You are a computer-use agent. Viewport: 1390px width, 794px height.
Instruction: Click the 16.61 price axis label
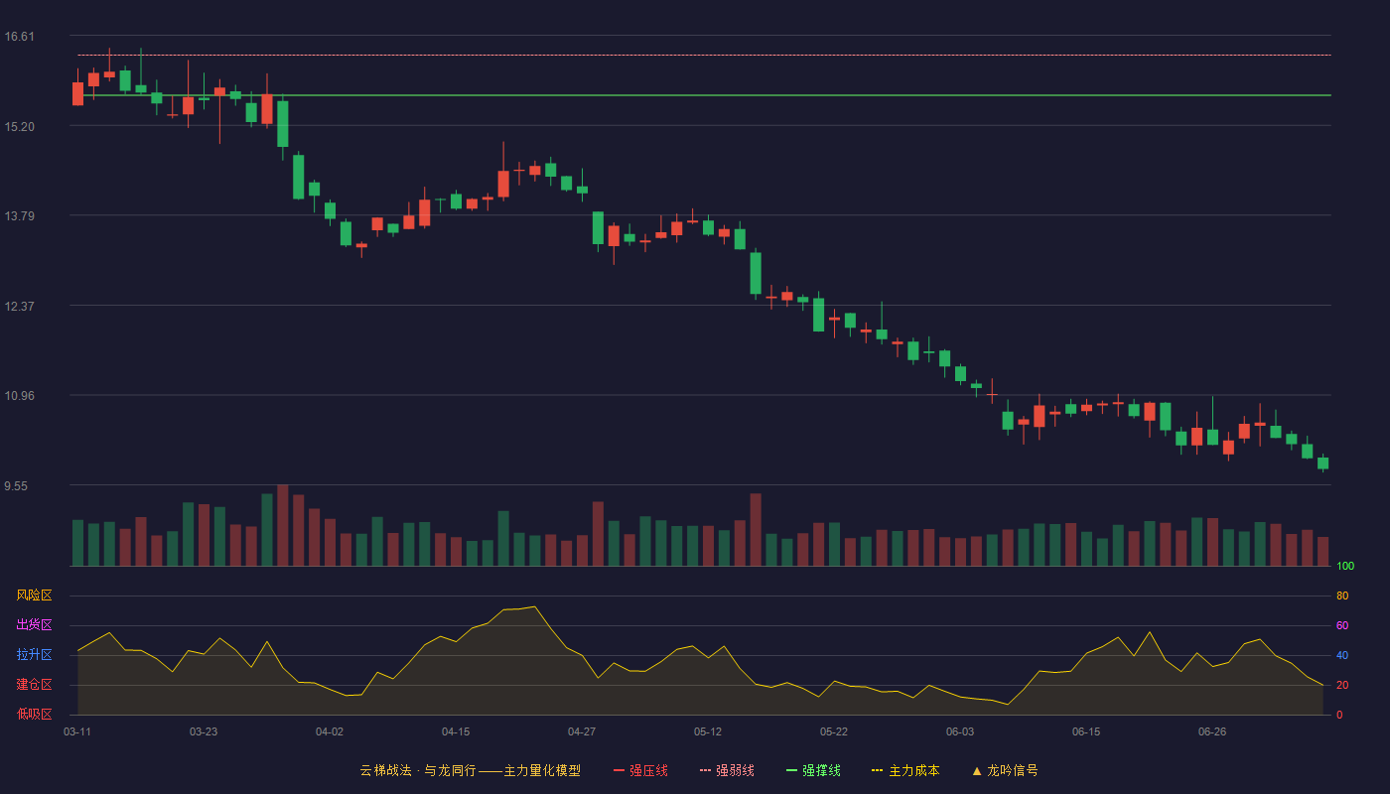click(x=19, y=37)
